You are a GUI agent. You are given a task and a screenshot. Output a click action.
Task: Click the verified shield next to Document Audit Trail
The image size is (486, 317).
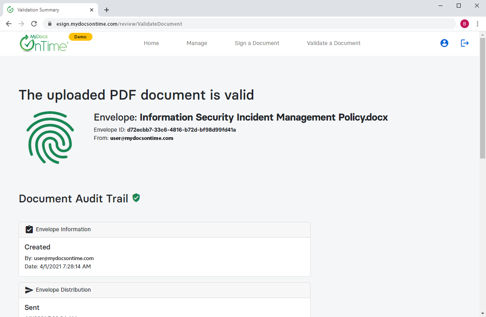pyautogui.click(x=136, y=198)
